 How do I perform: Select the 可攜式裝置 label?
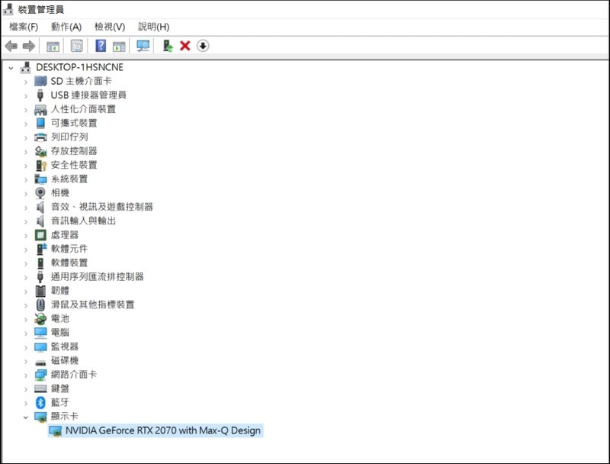coord(74,123)
